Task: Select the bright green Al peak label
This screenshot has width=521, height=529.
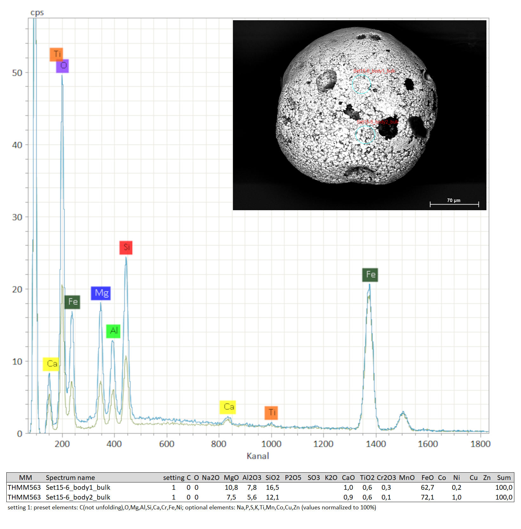Action: click(113, 331)
